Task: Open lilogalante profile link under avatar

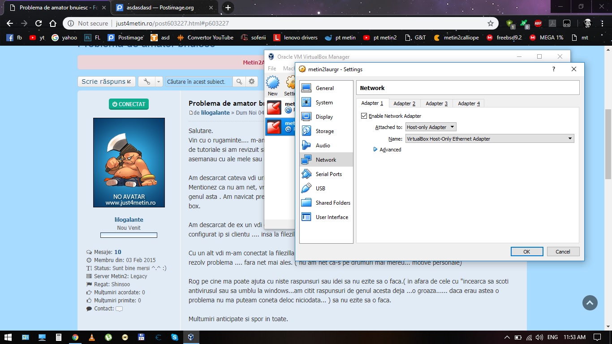Action: (129, 219)
